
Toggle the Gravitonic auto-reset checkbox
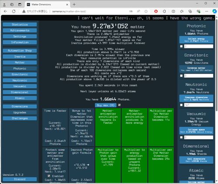point(181,75)
